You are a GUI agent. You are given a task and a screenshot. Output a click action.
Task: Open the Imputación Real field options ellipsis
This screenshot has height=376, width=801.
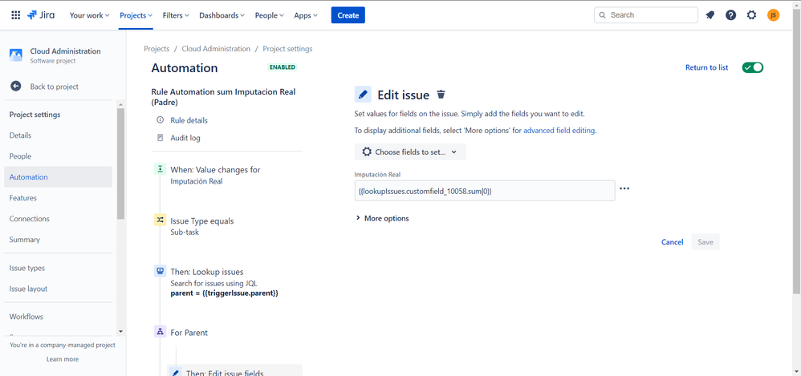tap(624, 188)
